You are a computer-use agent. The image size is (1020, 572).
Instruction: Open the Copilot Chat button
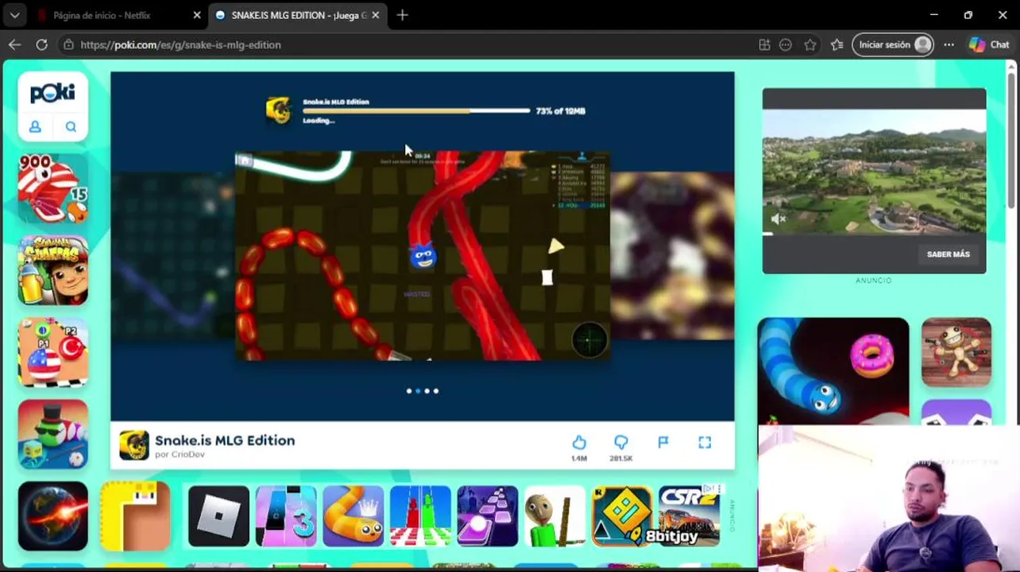[x=990, y=44]
